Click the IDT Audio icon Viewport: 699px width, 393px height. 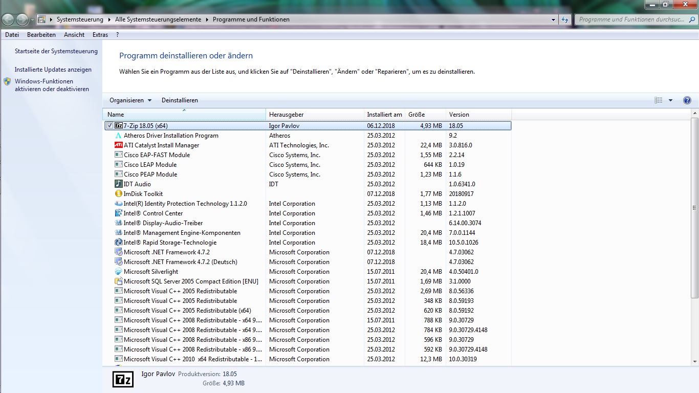119,184
